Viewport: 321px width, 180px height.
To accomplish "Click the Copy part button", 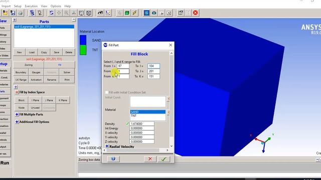I will [x=44, y=52].
